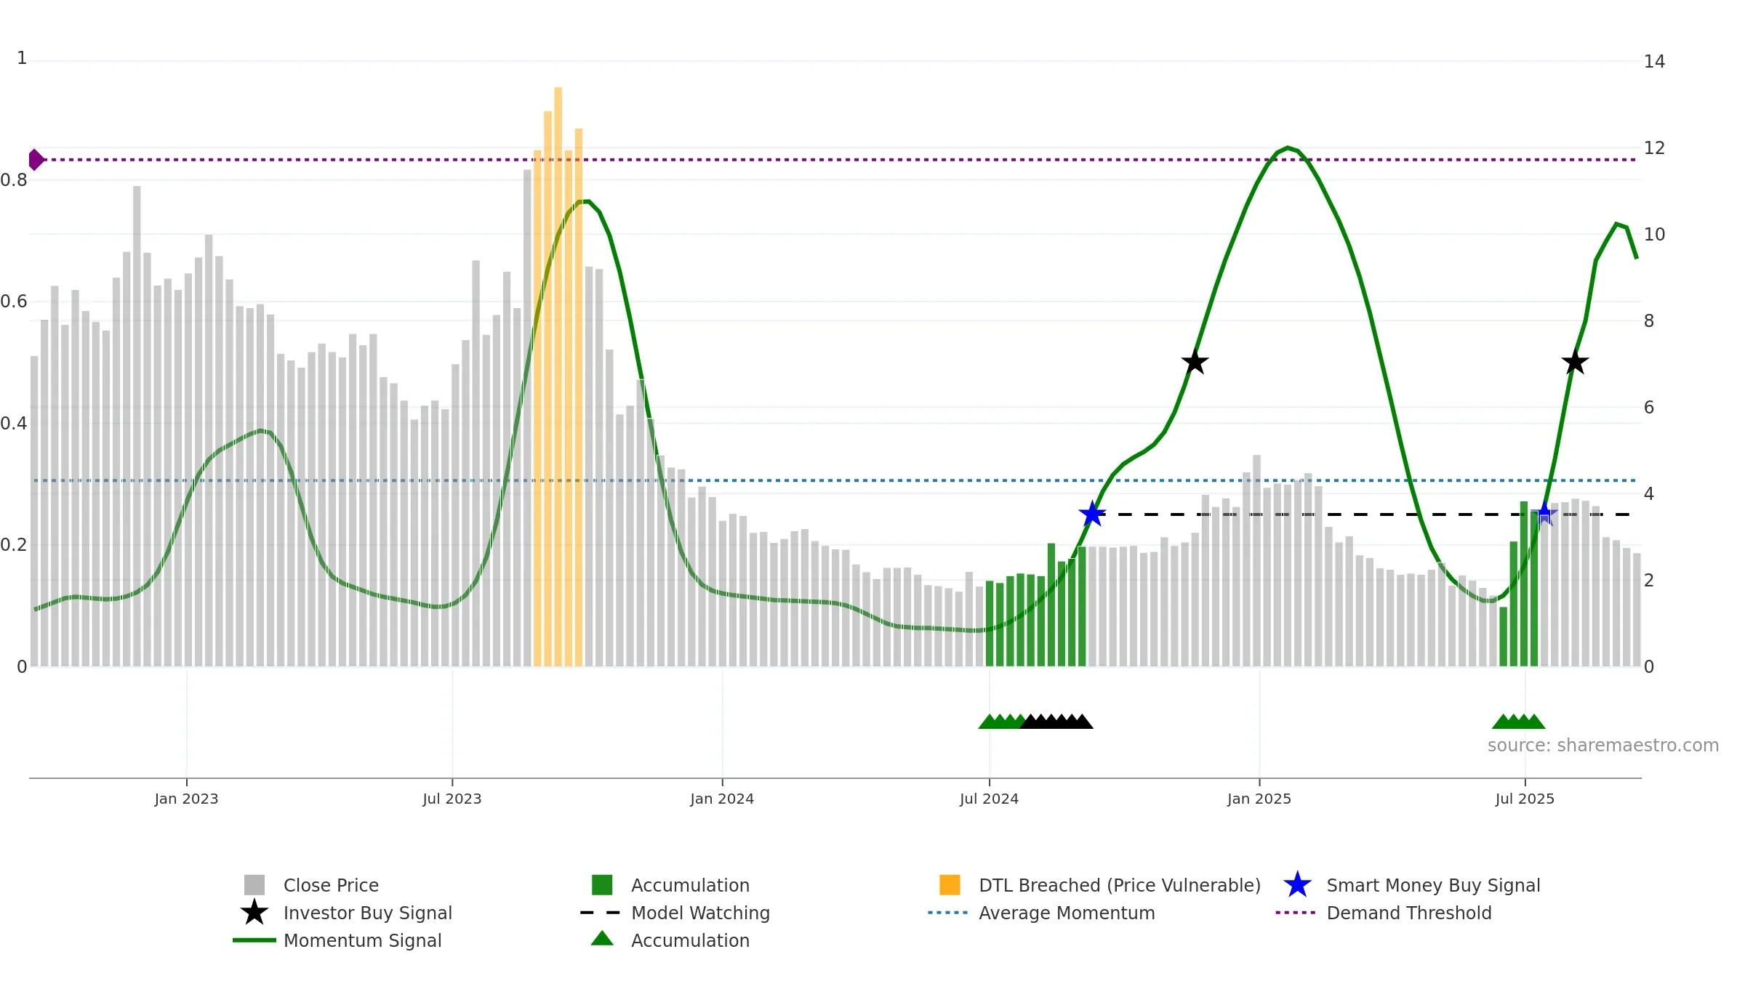Screen dimensions: 1745x981
Task: Click the 0.4 left-axis label
Action: tap(14, 424)
